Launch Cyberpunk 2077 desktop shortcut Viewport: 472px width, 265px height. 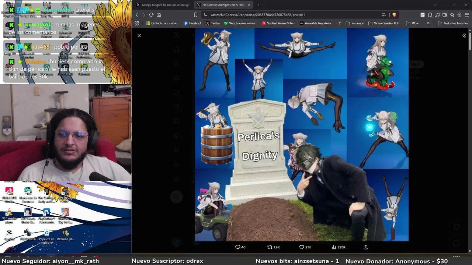click(65, 195)
